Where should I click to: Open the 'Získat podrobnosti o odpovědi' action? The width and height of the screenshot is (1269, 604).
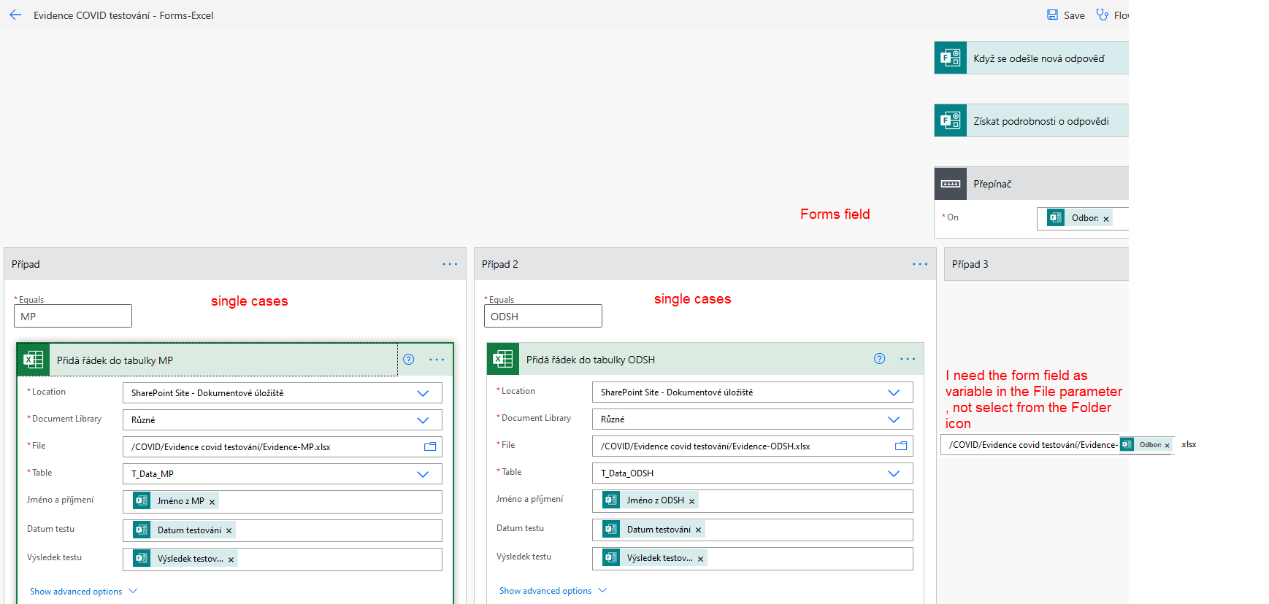pyautogui.click(x=1031, y=120)
